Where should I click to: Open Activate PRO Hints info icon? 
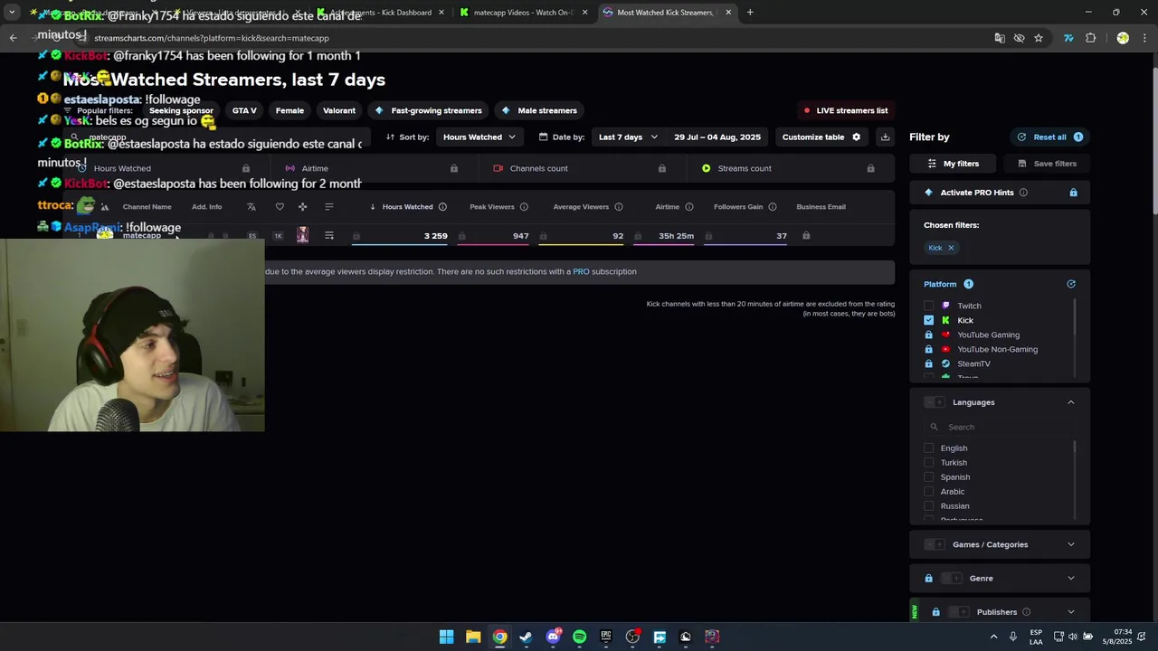pos(1023,193)
